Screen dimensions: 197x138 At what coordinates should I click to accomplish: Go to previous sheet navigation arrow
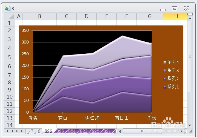12,131
